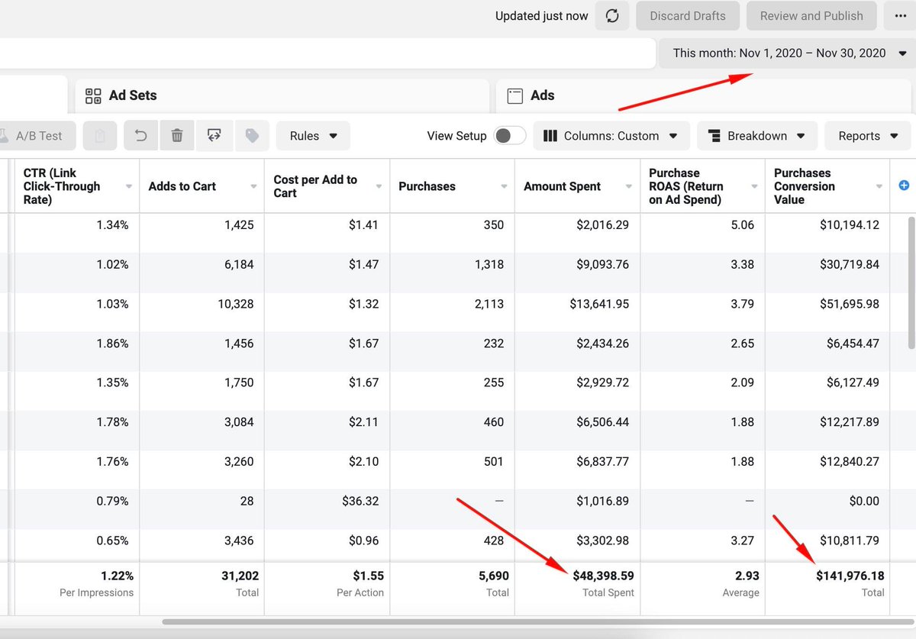The height and width of the screenshot is (639, 916).
Task: Click total spent value $48,398.59
Action: [x=603, y=576]
